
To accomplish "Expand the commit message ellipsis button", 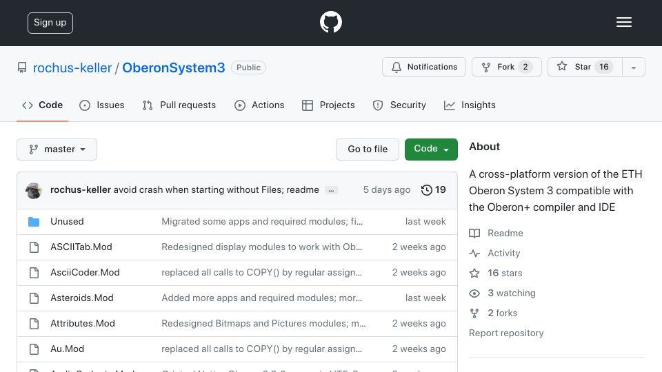I will click(x=331, y=190).
